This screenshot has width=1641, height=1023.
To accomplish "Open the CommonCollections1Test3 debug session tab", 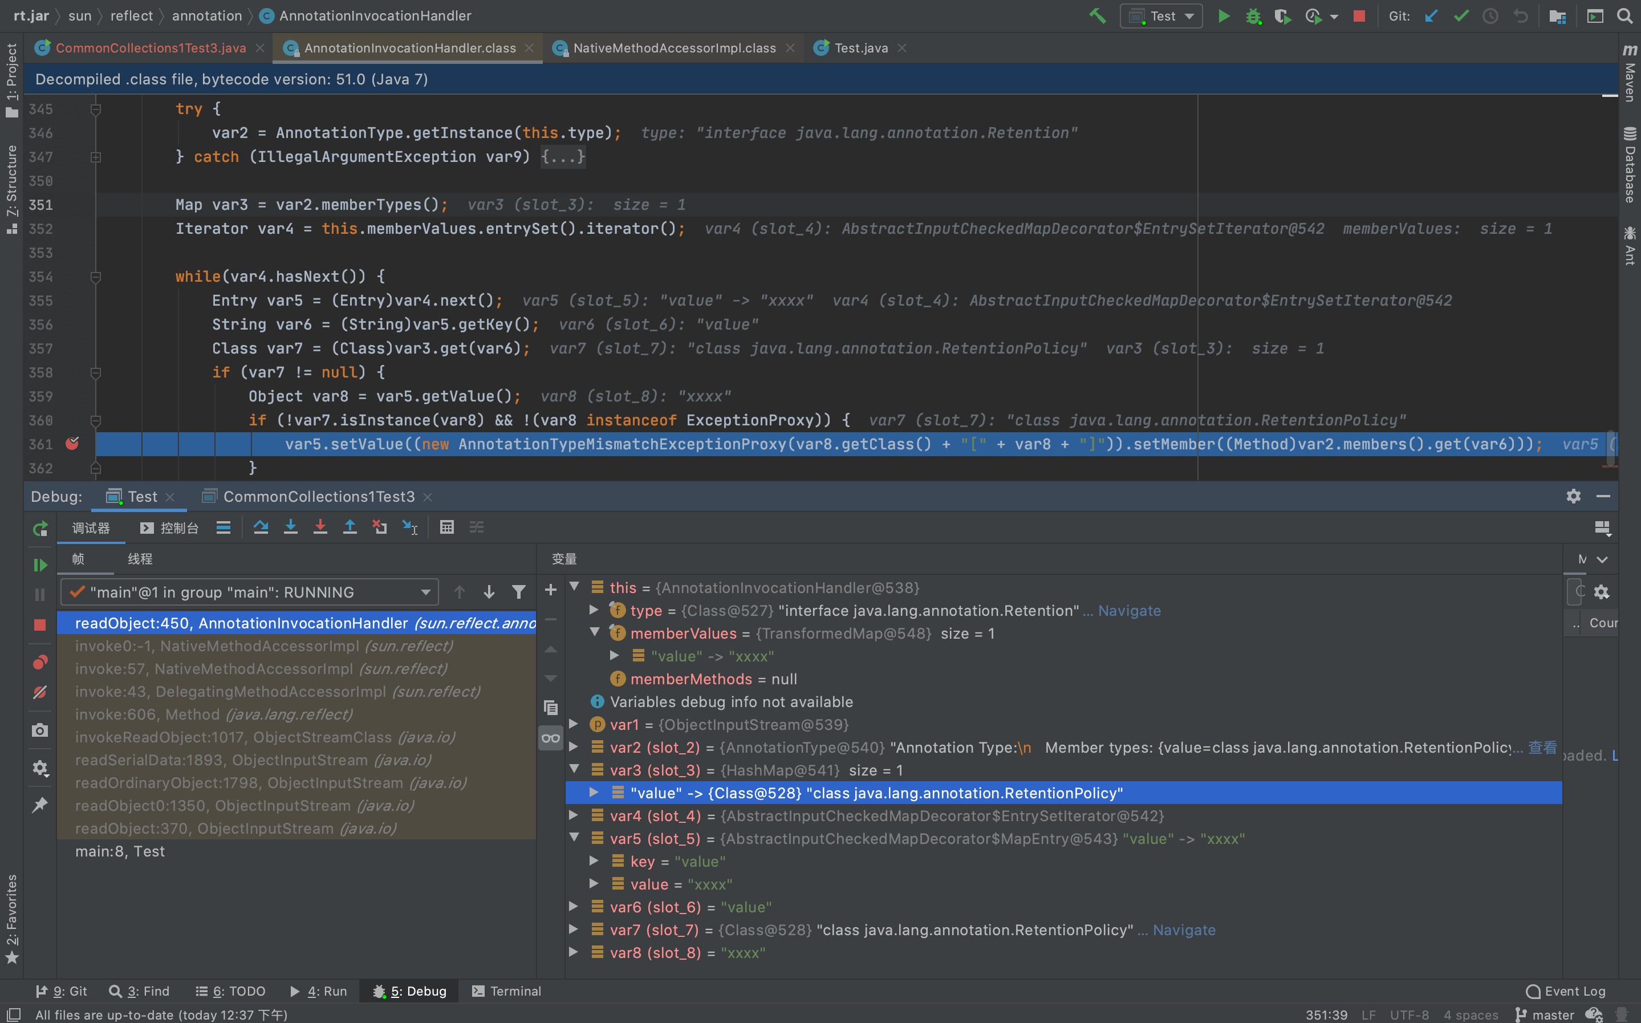I will pos(318,497).
